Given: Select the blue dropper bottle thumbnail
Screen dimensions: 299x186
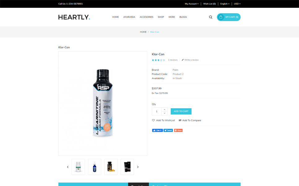Looking at the screenshot, I should click(95, 167).
